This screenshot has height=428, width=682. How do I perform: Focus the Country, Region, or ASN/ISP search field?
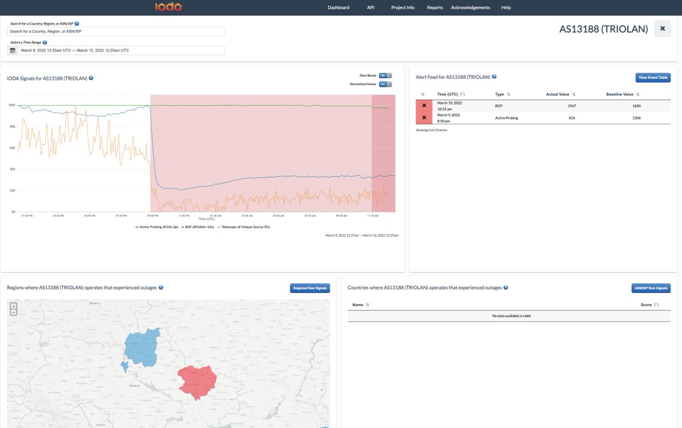point(116,32)
